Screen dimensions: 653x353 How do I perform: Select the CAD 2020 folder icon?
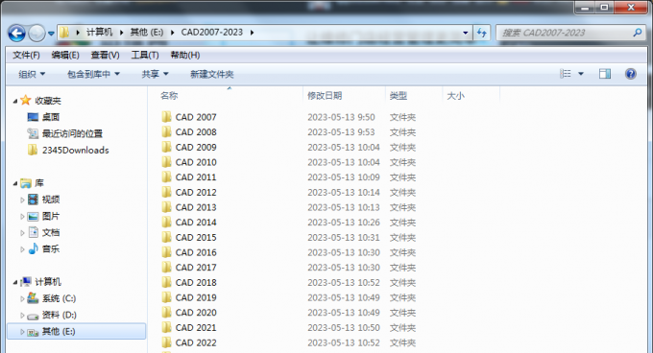(166, 313)
